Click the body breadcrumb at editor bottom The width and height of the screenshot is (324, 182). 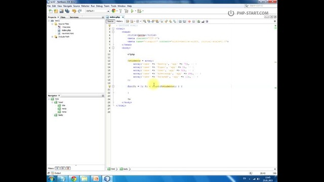[x=124, y=169]
